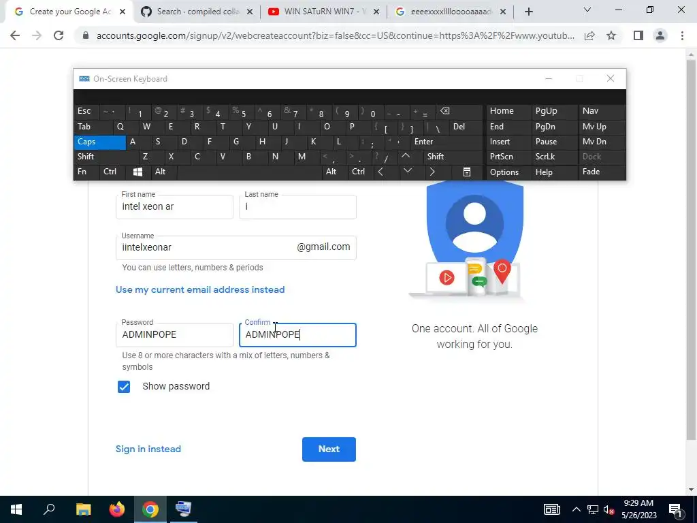This screenshot has width=697, height=523.
Task: Click the First name input field
Action: (174, 207)
